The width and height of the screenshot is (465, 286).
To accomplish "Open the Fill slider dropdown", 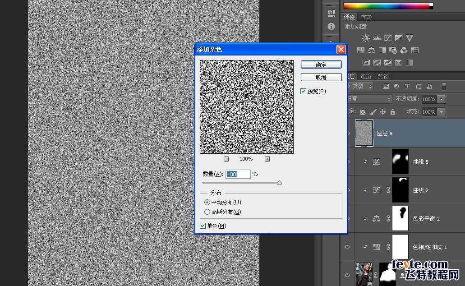I will tap(441, 112).
